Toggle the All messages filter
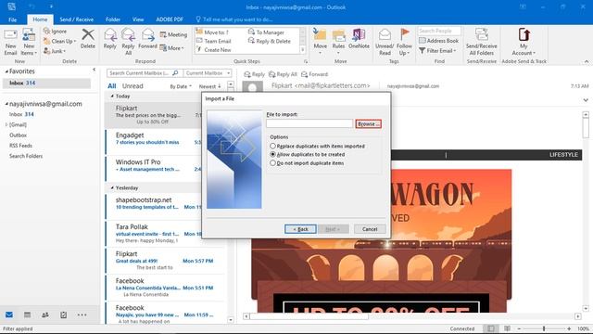 (x=112, y=86)
